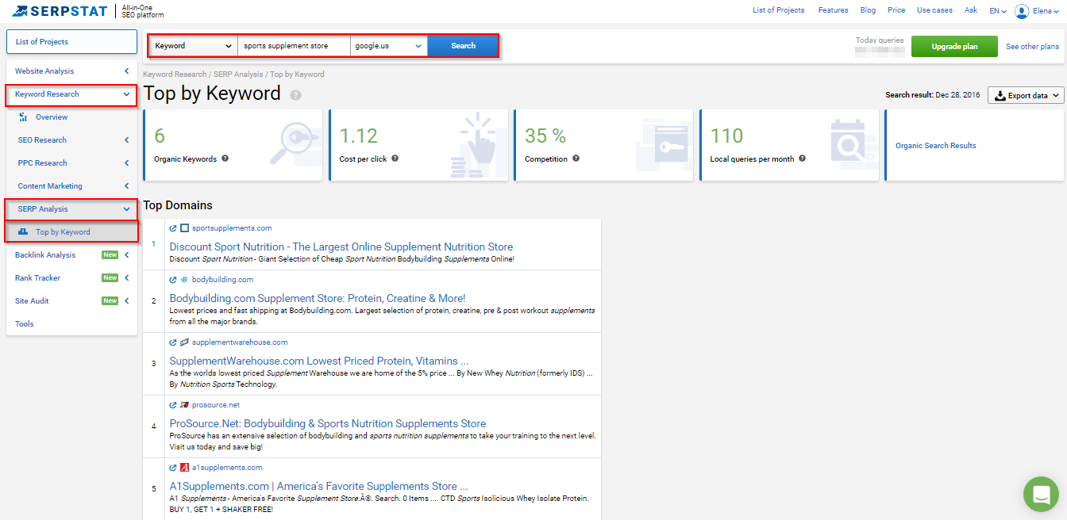Open the SupplementWarehouse.com Lowest Priced Protein title
1067x520 pixels.
pos(319,361)
